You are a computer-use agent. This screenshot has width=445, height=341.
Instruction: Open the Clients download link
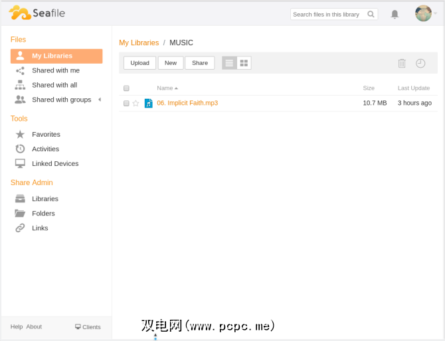coord(88,327)
